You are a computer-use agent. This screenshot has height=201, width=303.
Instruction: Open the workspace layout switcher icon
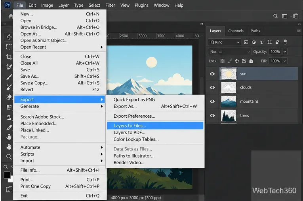[x=284, y=16]
